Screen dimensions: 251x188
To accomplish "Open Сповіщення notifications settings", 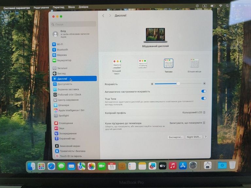I will tap(63, 123).
